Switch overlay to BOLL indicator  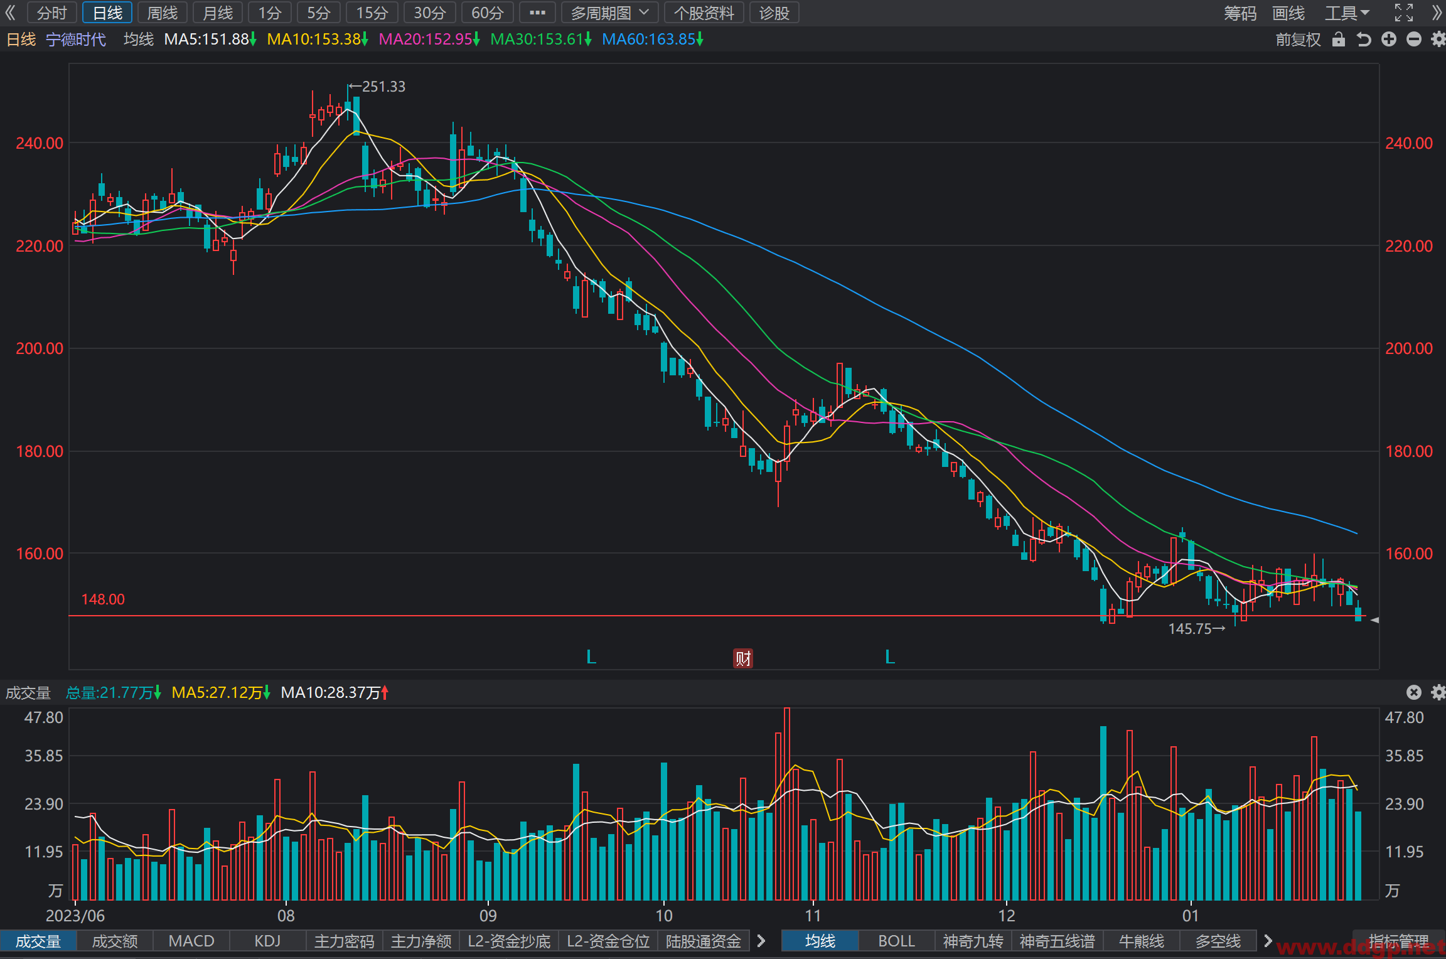coord(896,941)
